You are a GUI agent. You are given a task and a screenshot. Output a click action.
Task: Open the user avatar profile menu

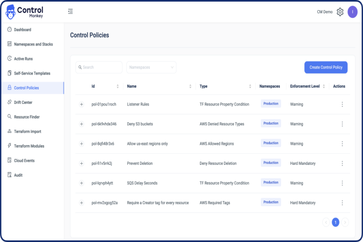point(352,12)
